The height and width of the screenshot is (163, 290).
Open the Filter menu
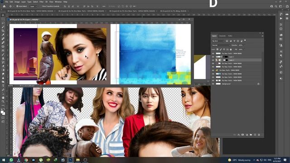coord(41,2)
